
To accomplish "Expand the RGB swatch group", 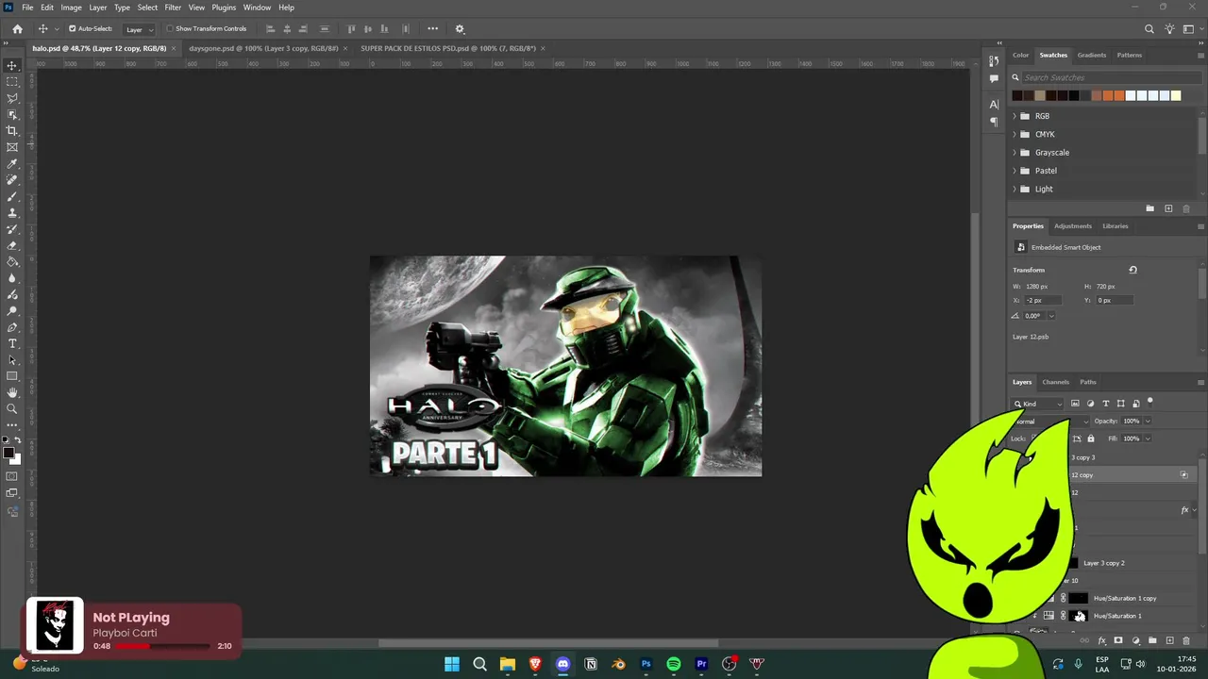I will click(x=1015, y=116).
